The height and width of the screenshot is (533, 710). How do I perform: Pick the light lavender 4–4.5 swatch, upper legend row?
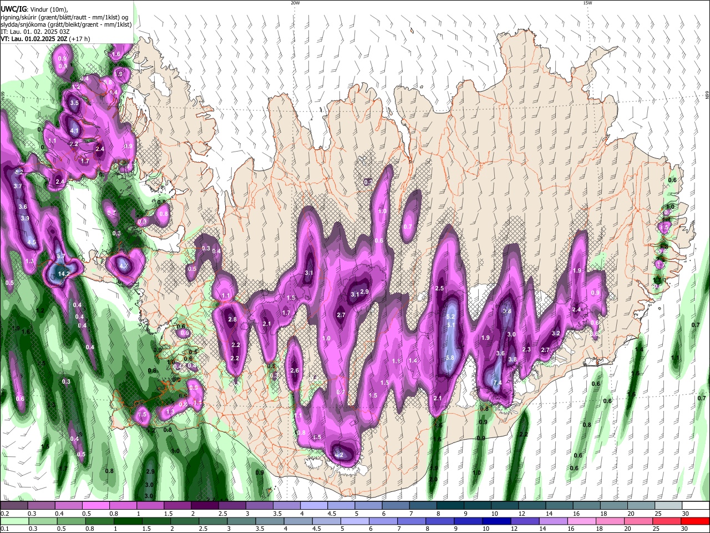(x=314, y=506)
